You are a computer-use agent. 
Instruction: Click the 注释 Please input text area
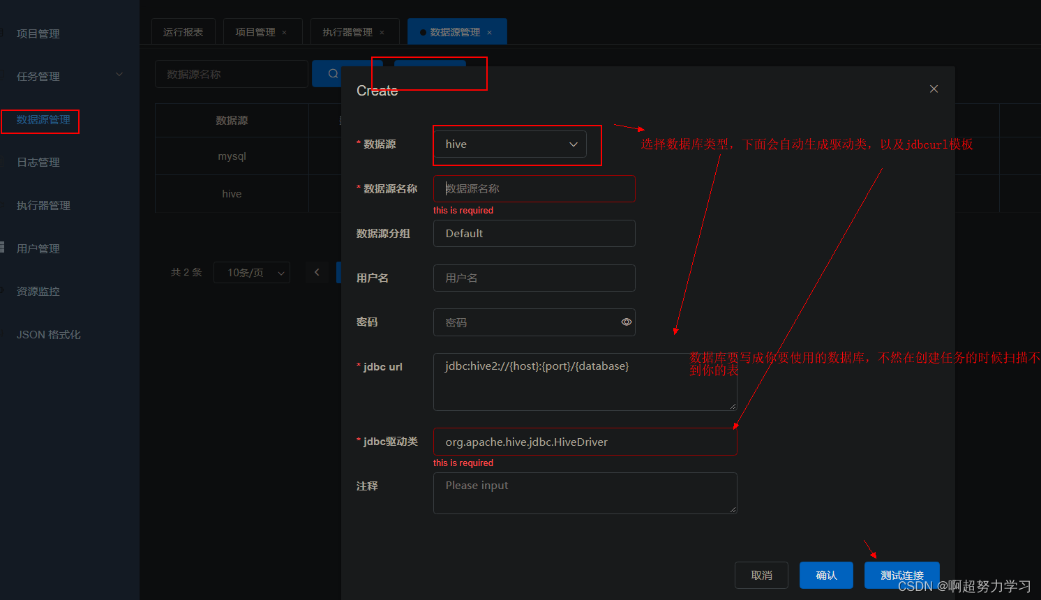[585, 493]
